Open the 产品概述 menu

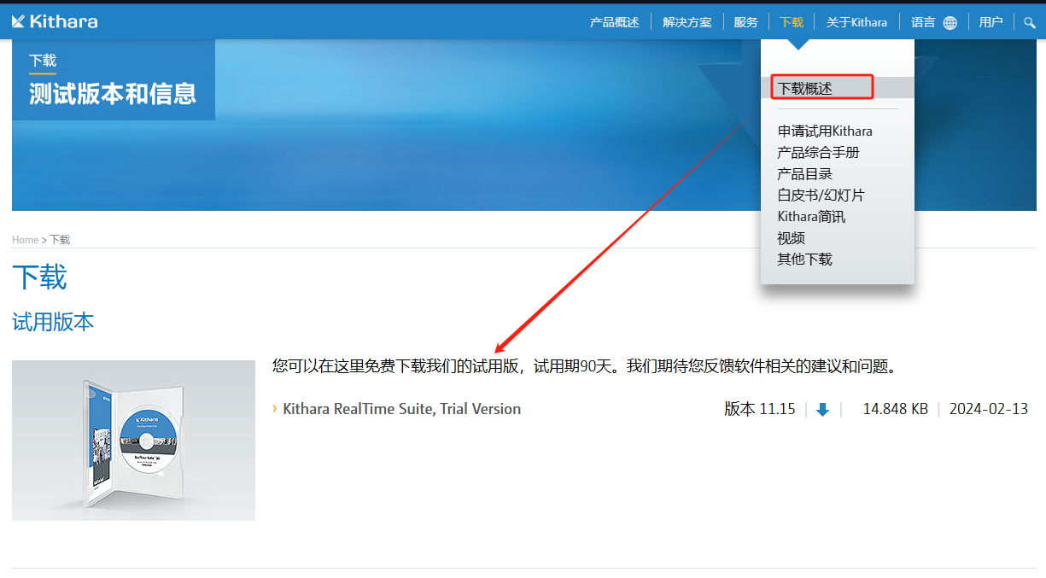tap(615, 22)
